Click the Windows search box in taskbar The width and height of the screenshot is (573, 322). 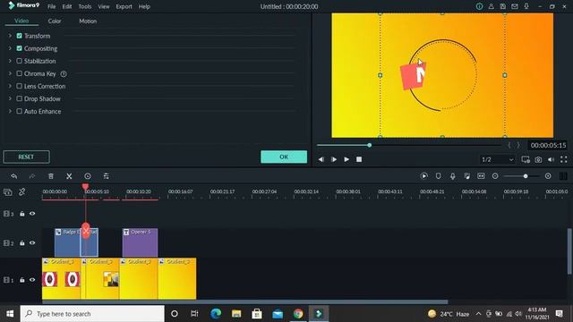92,314
